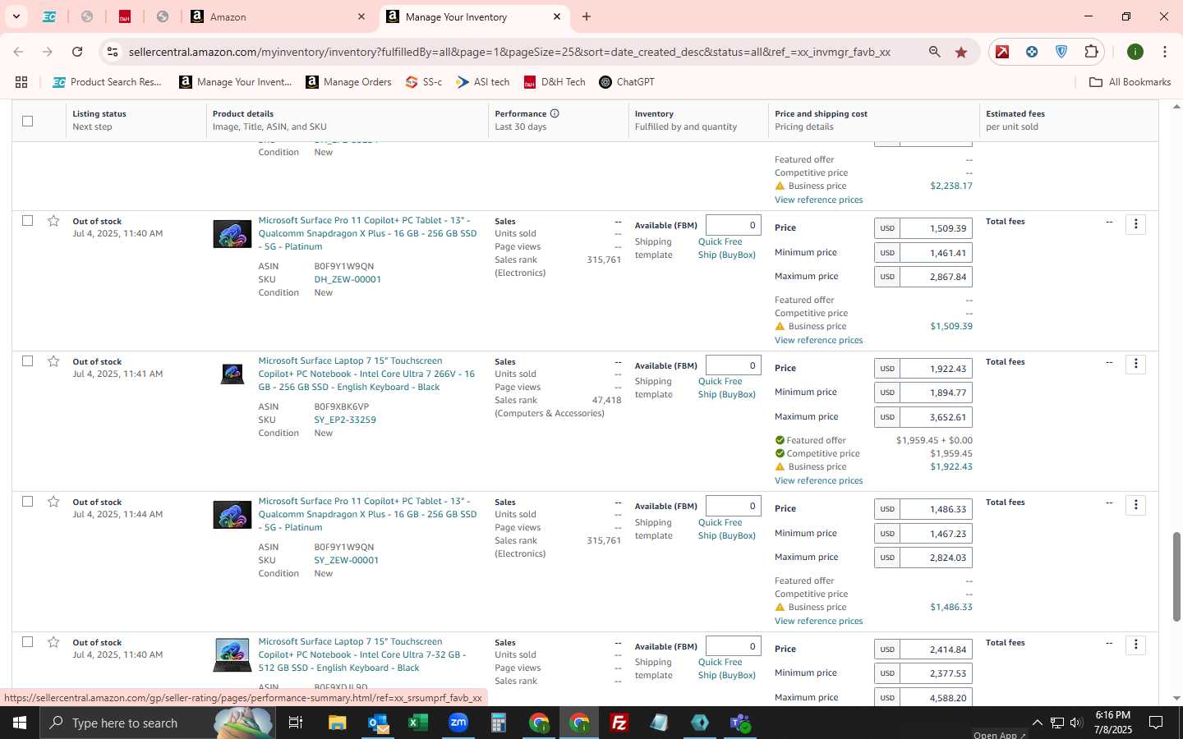The height and width of the screenshot is (739, 1183).
Task: View reference prices for SY_EP2-33259 listing
Action: [x=818, y=480]
